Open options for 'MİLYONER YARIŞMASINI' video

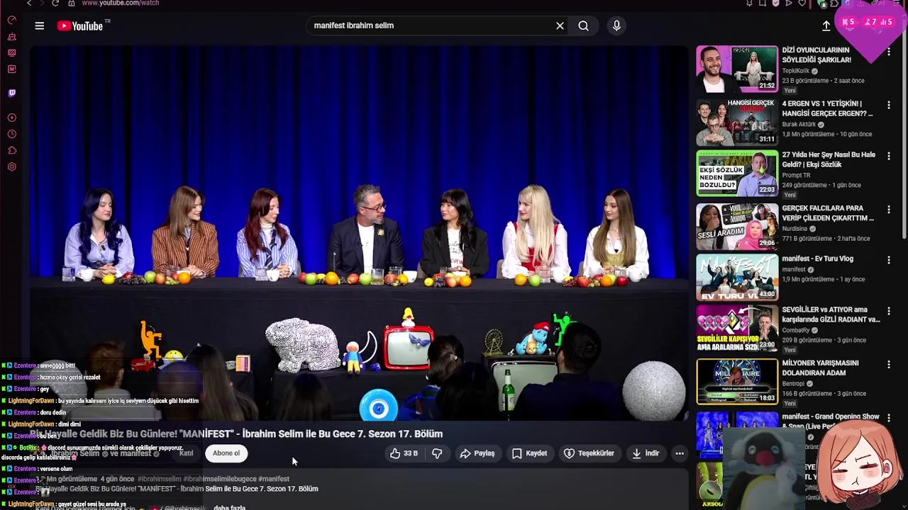pyautogui.click(x=888, y=364)
